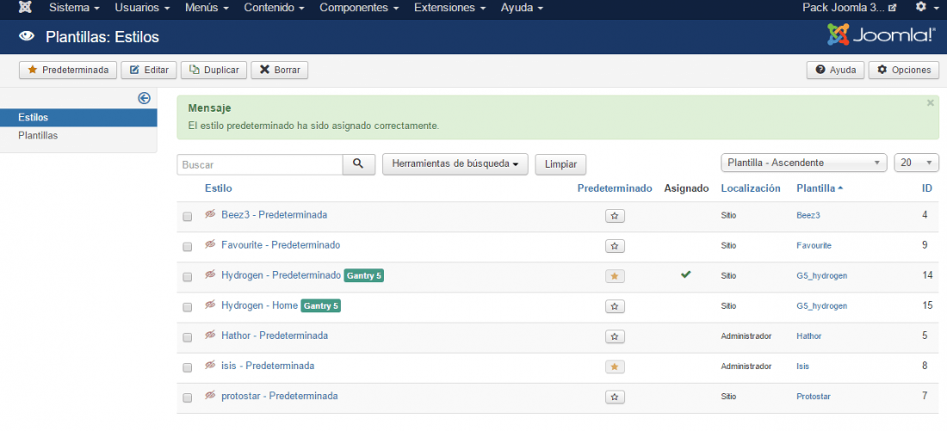This screenshot has width=947, height=431.
Task: Click the search magnifier button
Action: [359, 164]
